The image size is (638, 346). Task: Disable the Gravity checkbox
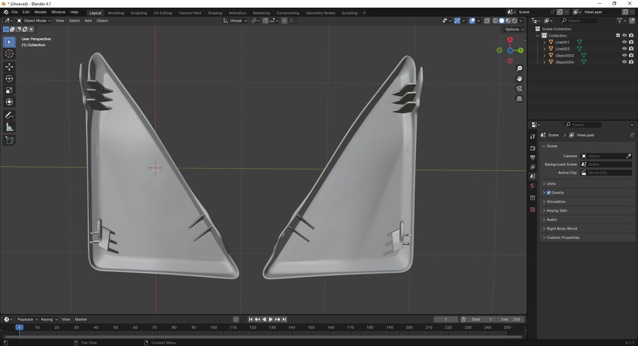pos(548,193)
